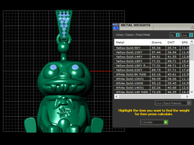Click the 55.13 grams cell
The height and width of the screenshot is (145, 194).
[158, 83]
